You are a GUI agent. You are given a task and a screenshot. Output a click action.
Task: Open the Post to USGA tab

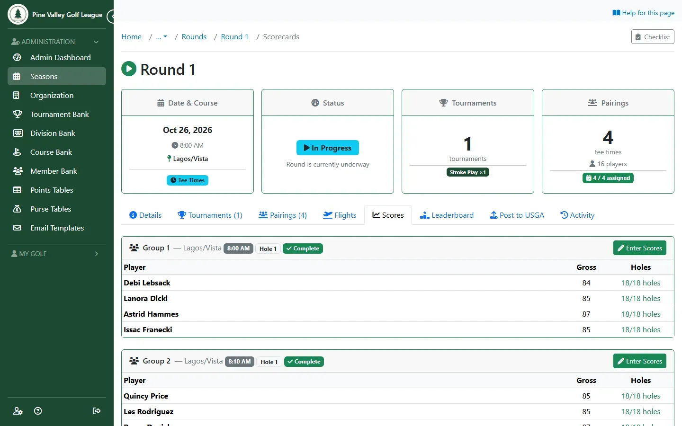click(x=517, y=215)
